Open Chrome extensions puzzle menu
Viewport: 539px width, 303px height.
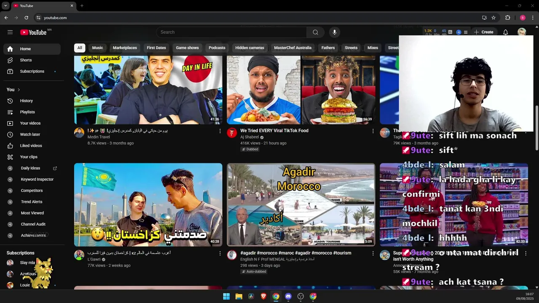click(507, 18)
